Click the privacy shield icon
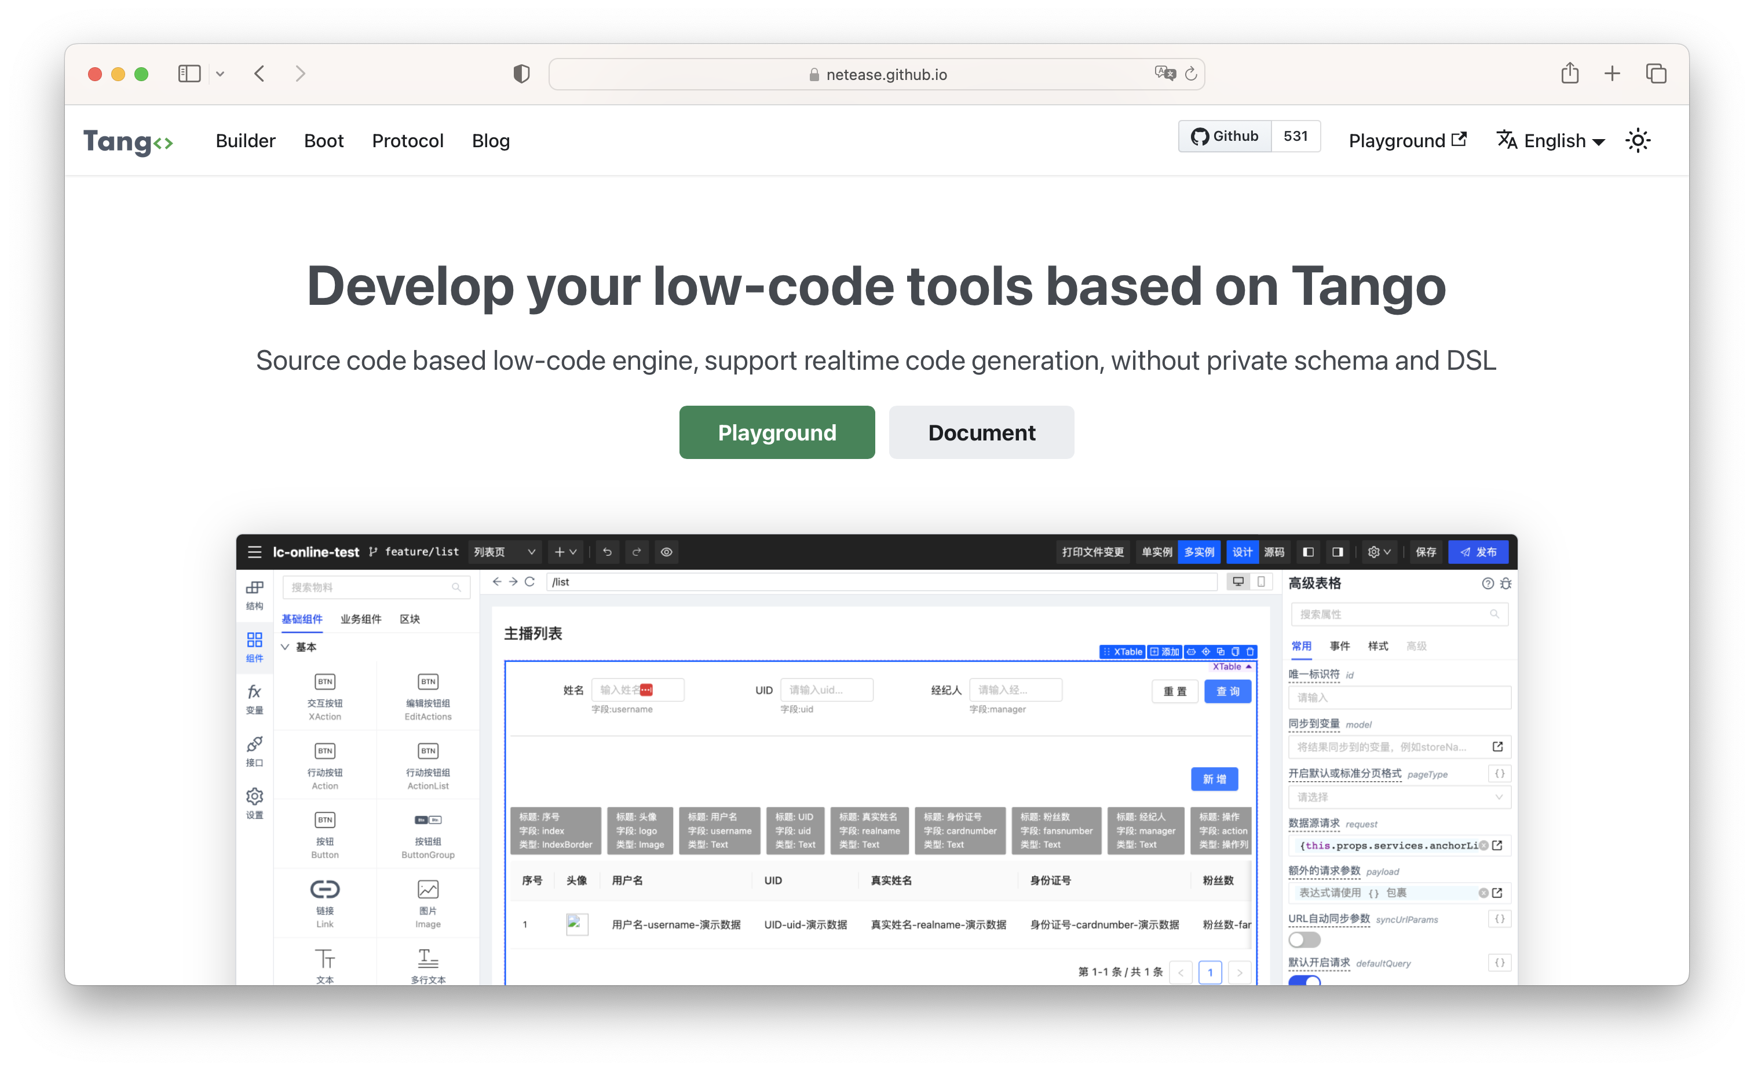 (521, 74)
